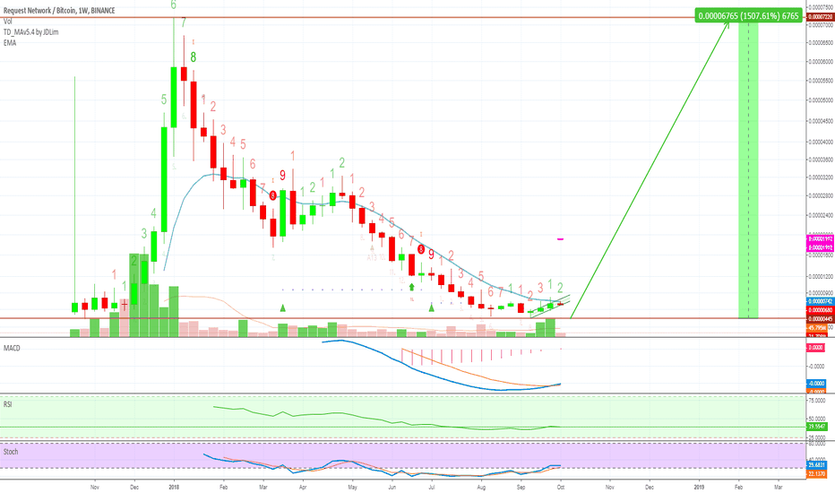Click the green up-arrow signal near mid March
This screenshot has width=835, height=493.
tap(283, 308)
